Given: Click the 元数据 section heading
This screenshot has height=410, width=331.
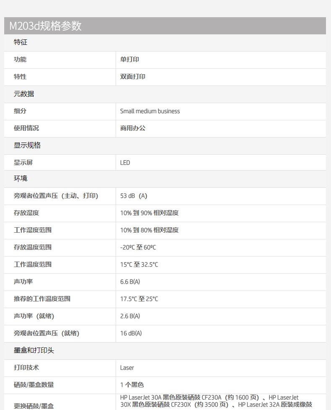Looking at the screenshot, I should tap(24, 94).
